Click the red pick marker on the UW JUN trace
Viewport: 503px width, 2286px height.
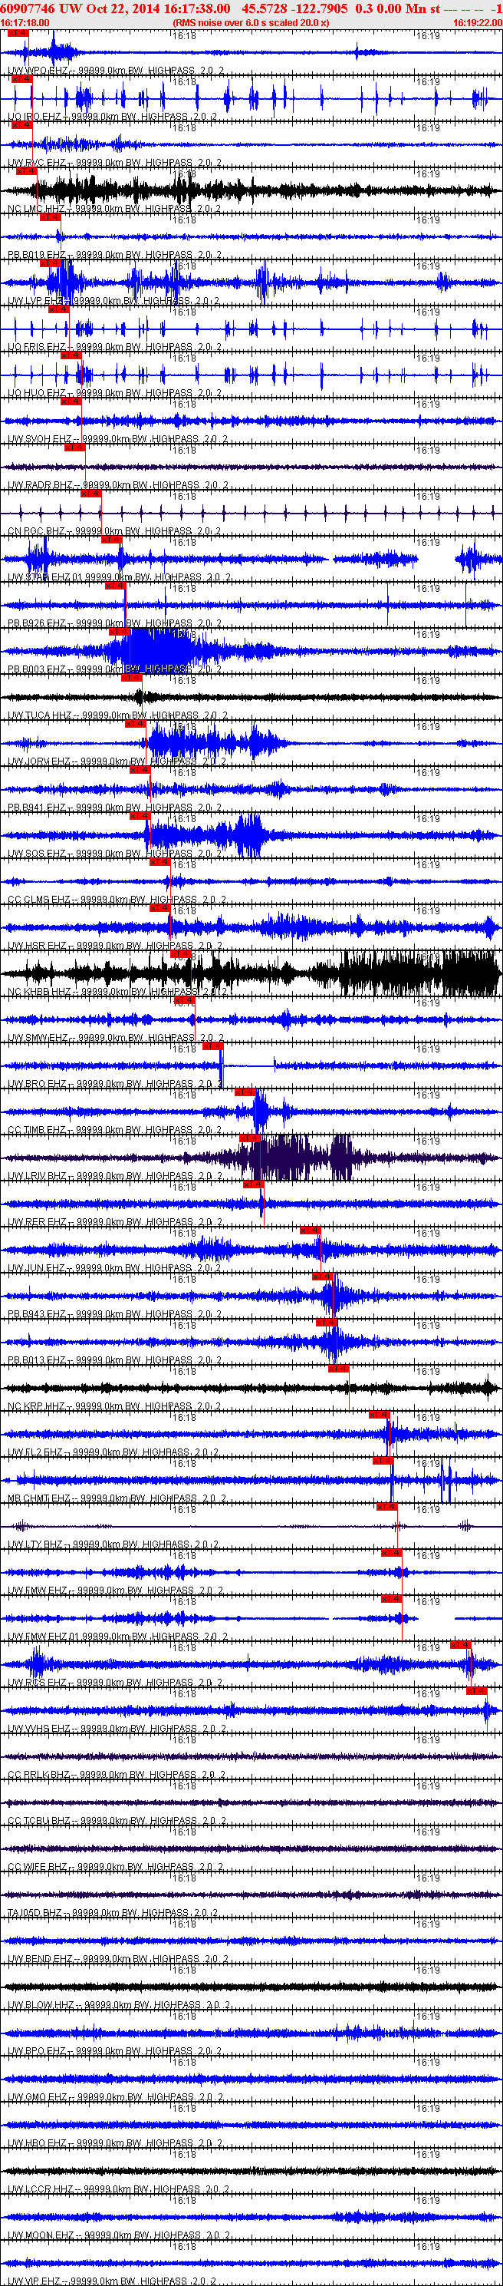310,1231
